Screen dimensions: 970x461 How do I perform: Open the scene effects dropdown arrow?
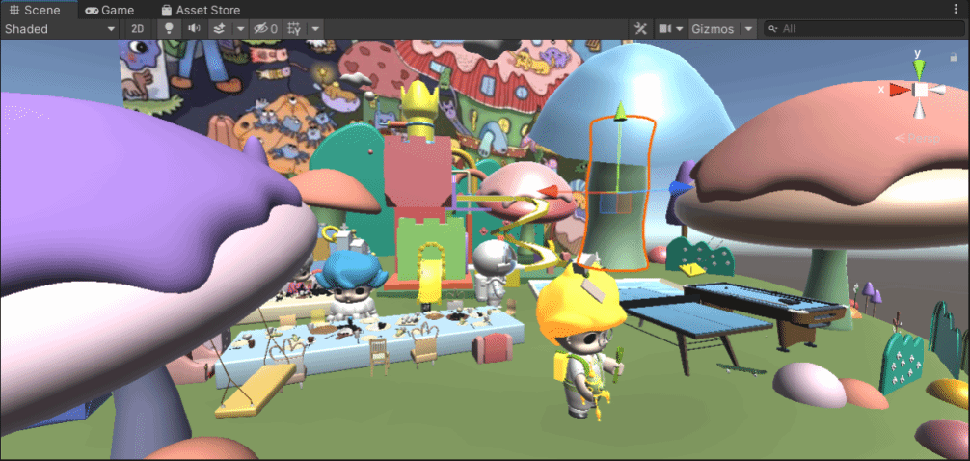(x=240, y=29)
